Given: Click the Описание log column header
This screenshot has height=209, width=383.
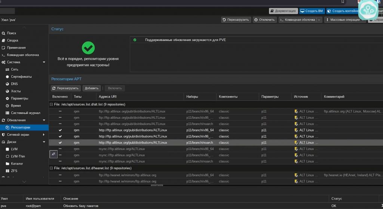Looking at the screenshot, I should (x=194, y=199).
